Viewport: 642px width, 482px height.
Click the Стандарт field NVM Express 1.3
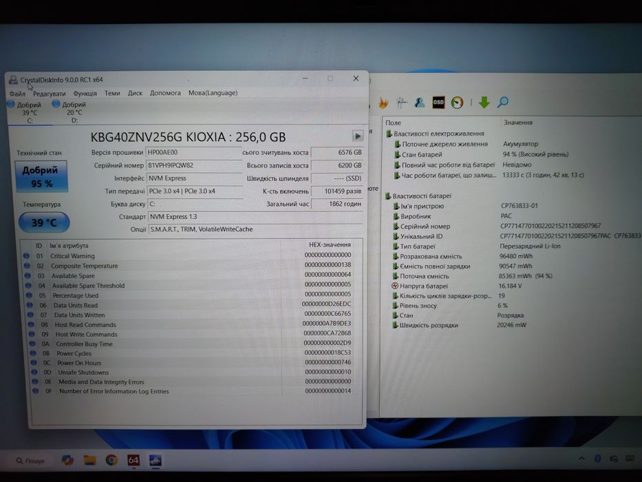[x=255, y=217]
